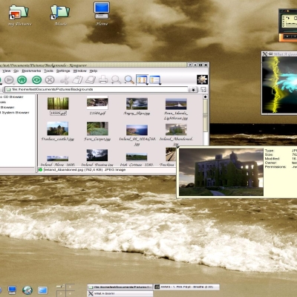Select the Angry_Skies.jpg thumbnail
This screenshot has width=297, height=297.
tap(137, 104)
